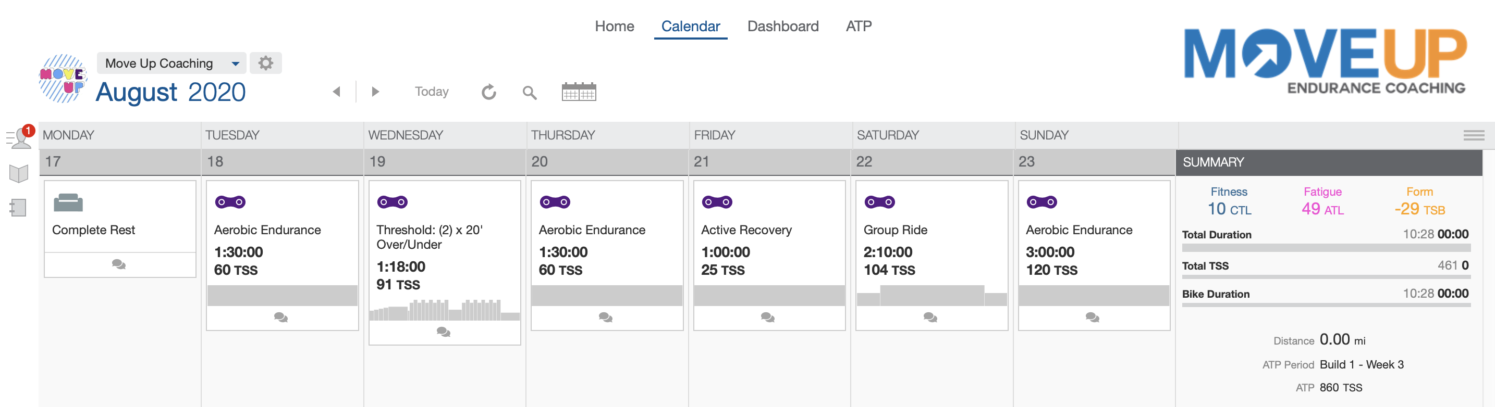This screenshot has width=1495, height=407.
Task: Click the Today button
Action: [431, 92]
